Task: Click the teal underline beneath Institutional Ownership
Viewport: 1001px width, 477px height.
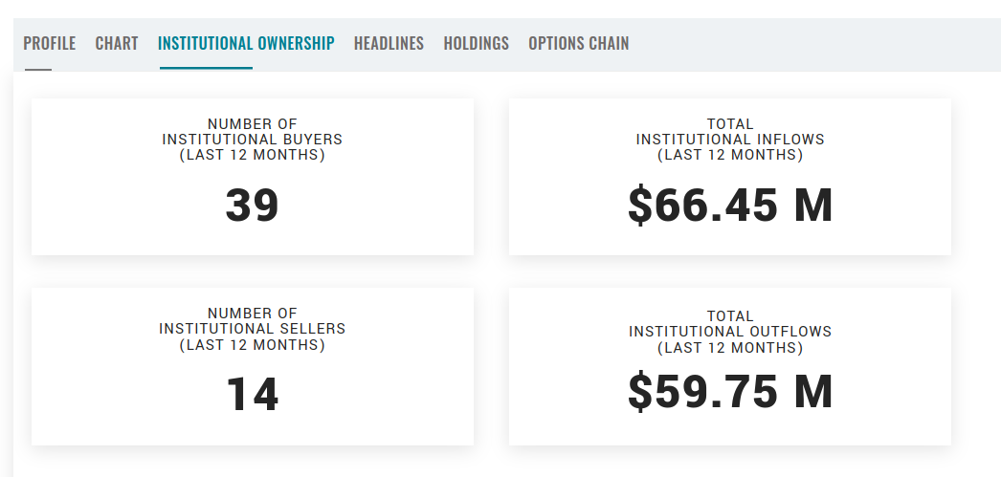Action: point(206,68)
